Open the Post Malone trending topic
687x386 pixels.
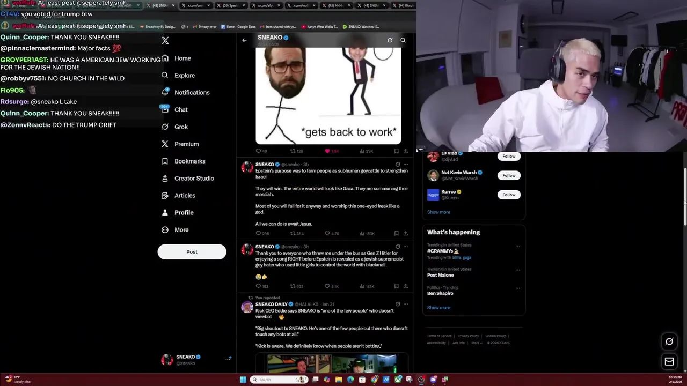coord(441,275)
